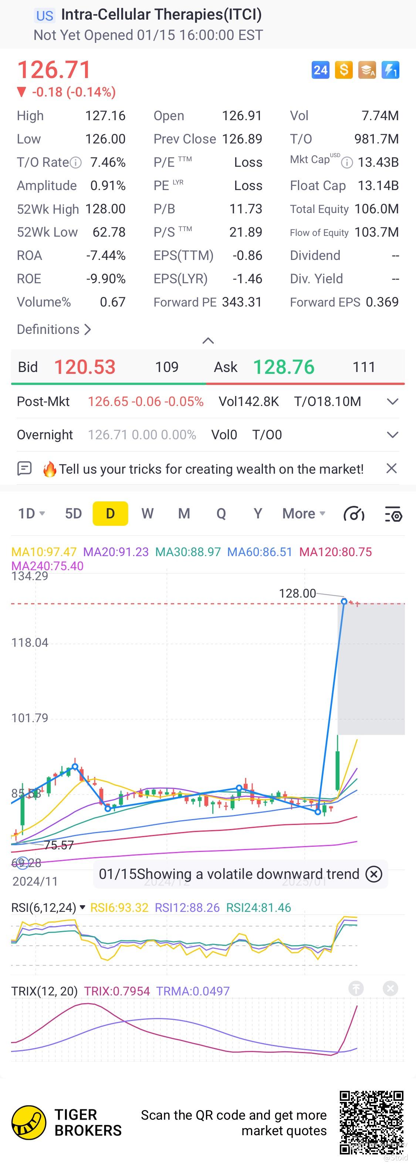Collapse the stock statistics panel

click(208, 341)
